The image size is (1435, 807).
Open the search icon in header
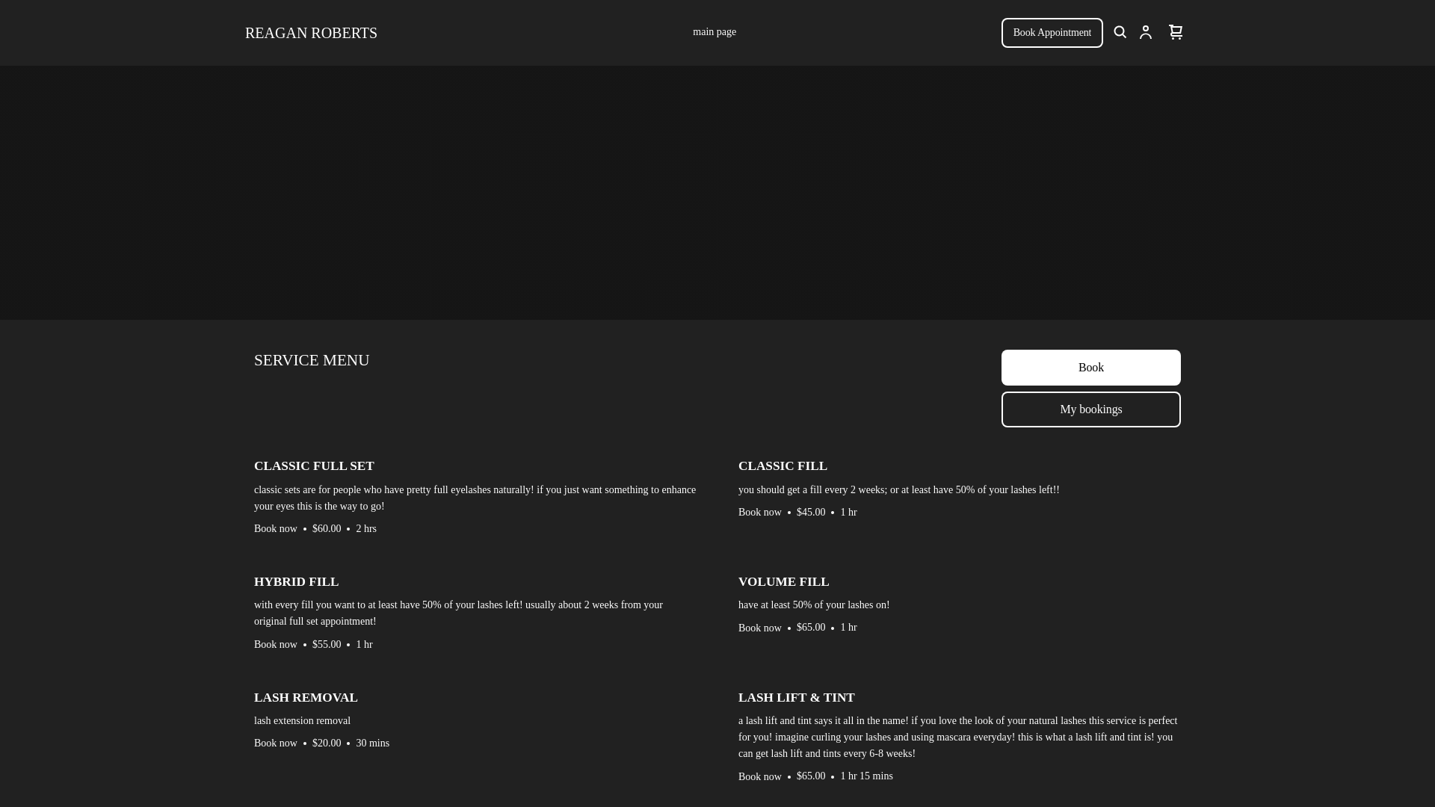[1120, 32]
